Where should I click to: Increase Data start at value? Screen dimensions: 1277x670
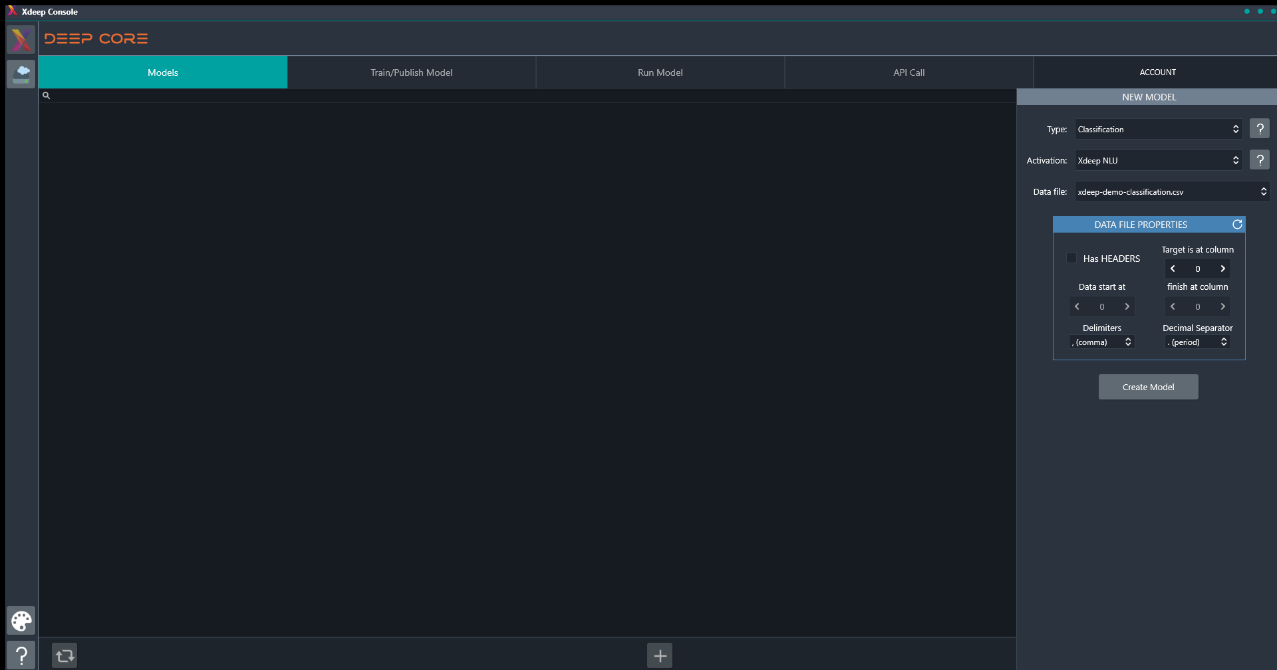pyautogui.click(x=1127, y=306)
